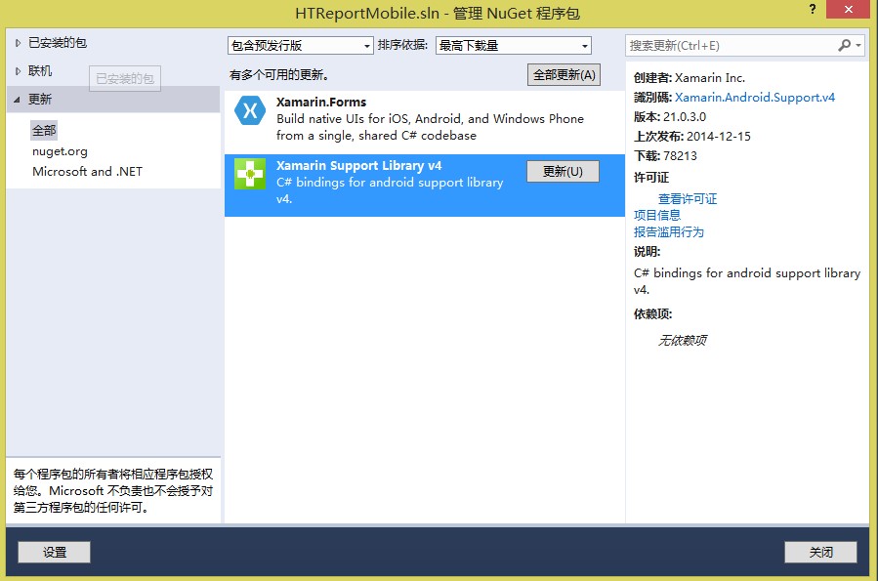878x581 pixels.
Task: Select Microsoft and .NET source
Action: (87, 172)
